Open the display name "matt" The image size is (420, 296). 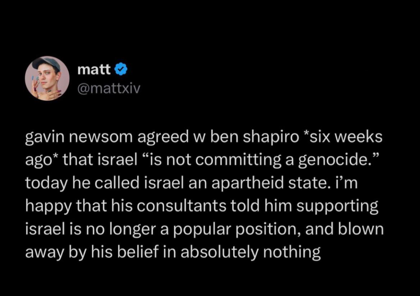click(x=94, y=70)
